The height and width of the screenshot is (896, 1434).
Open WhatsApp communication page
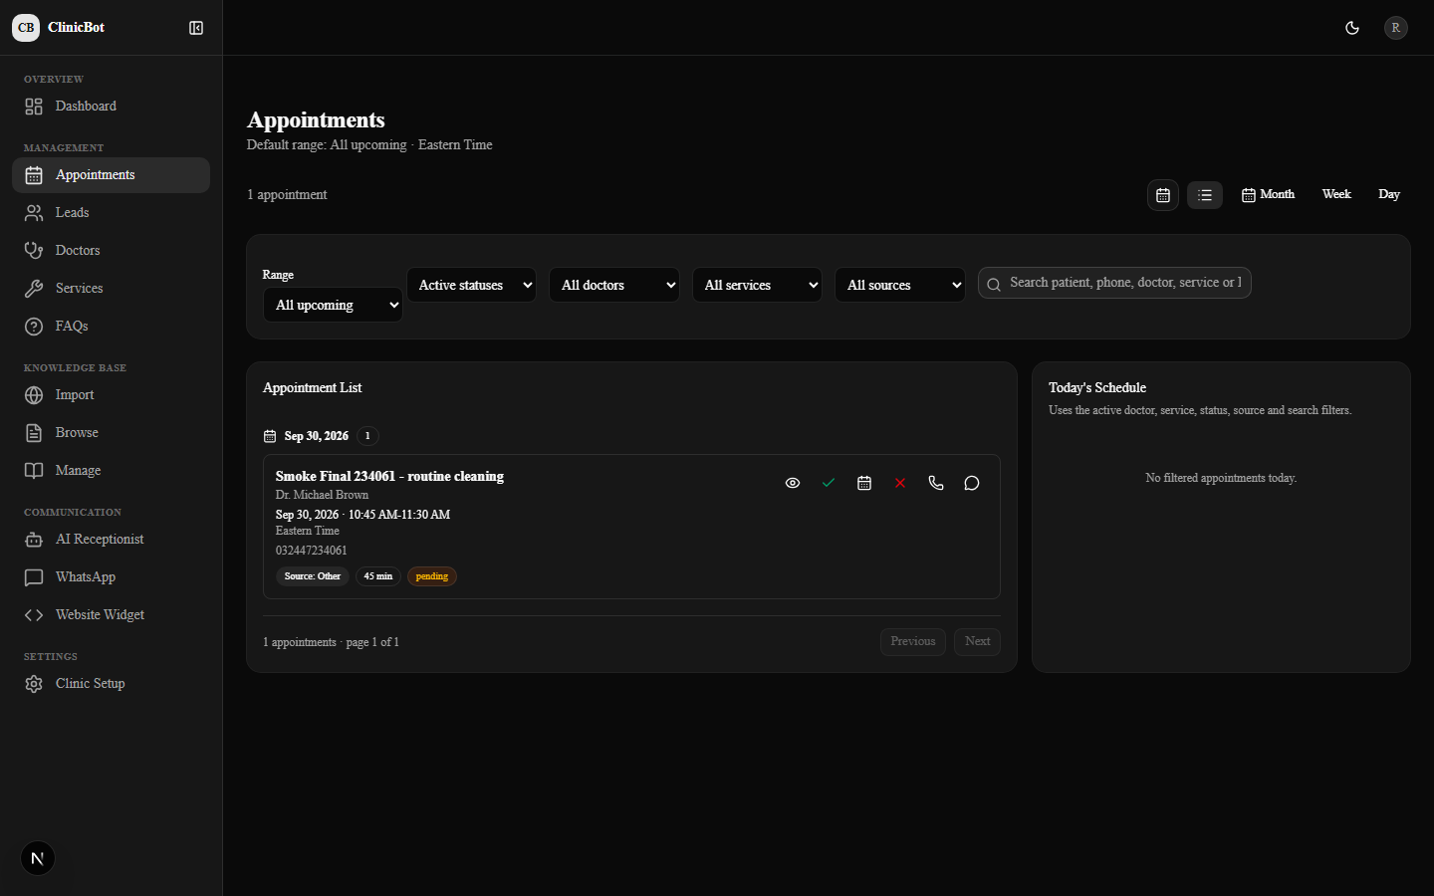pyautogui.click(x=111, y=577)
